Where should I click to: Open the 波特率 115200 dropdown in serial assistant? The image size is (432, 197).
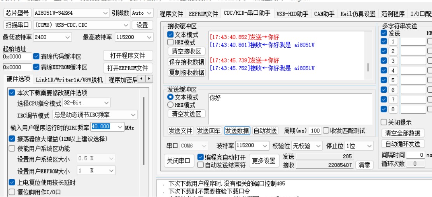pos(252,145)
